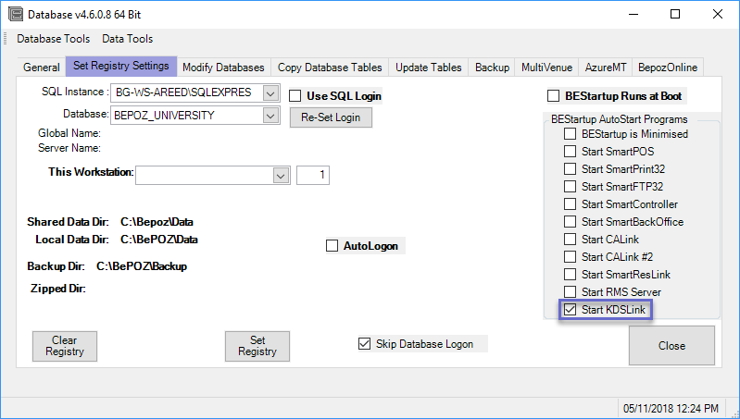Switch to the Modify Databases tab
The image size is (740, 419).
[223, 68]
